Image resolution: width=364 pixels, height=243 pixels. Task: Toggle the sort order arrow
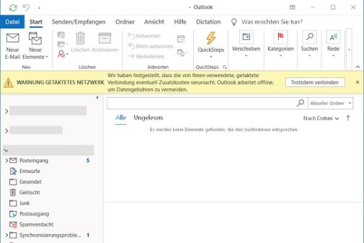pyautogui.click(x=348, y=118)
